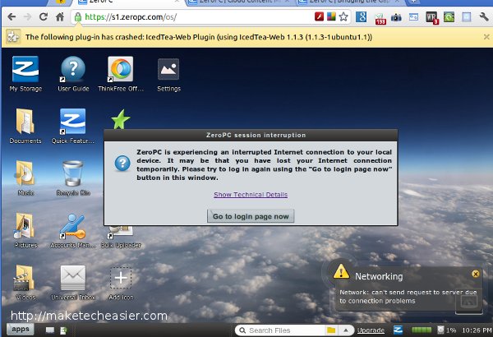
Task: Click the green star desktop icon
Action: (121, 119)
